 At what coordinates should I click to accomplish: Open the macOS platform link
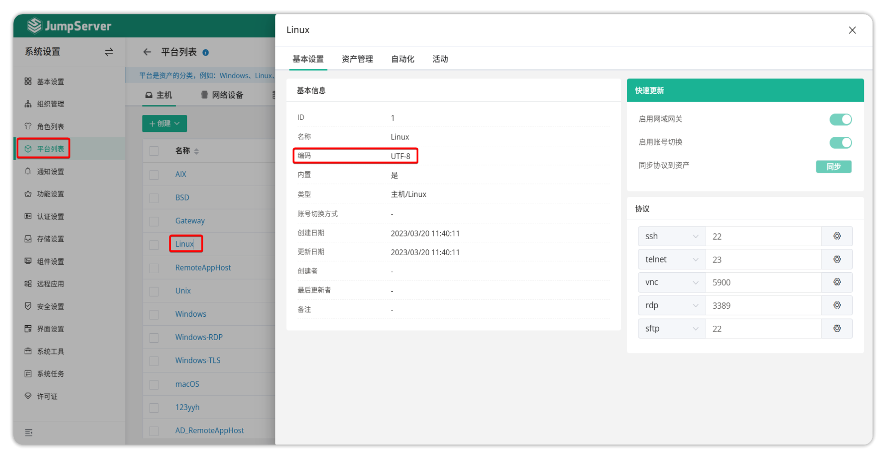pos(187,384)
